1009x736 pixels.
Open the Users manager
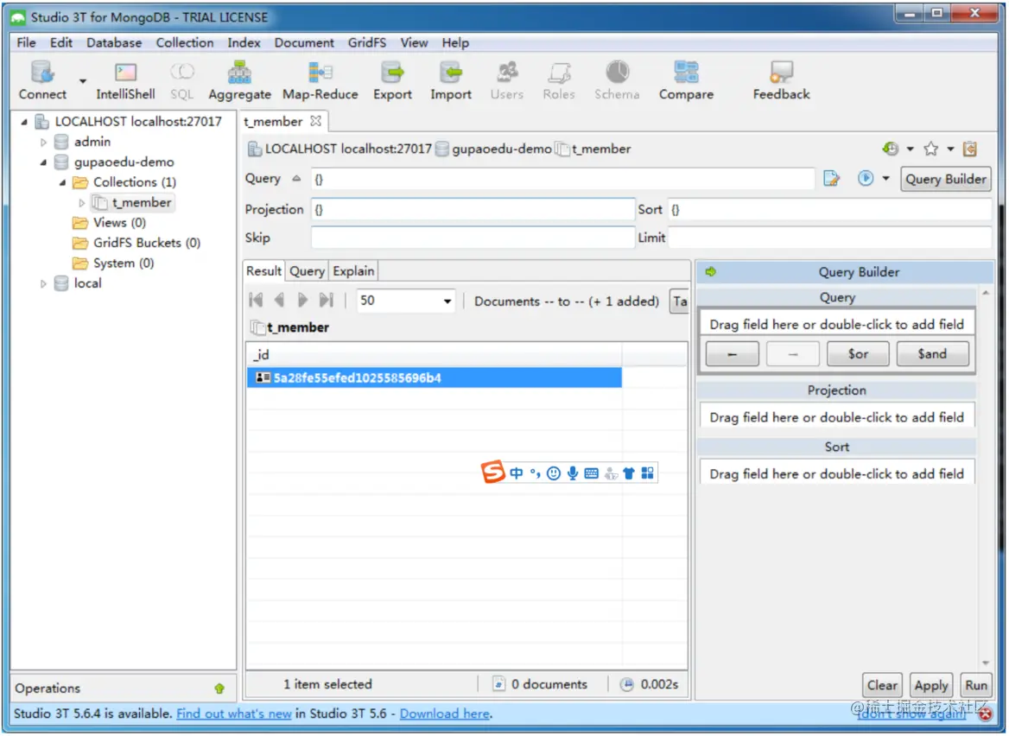click(x=506, y=79)
